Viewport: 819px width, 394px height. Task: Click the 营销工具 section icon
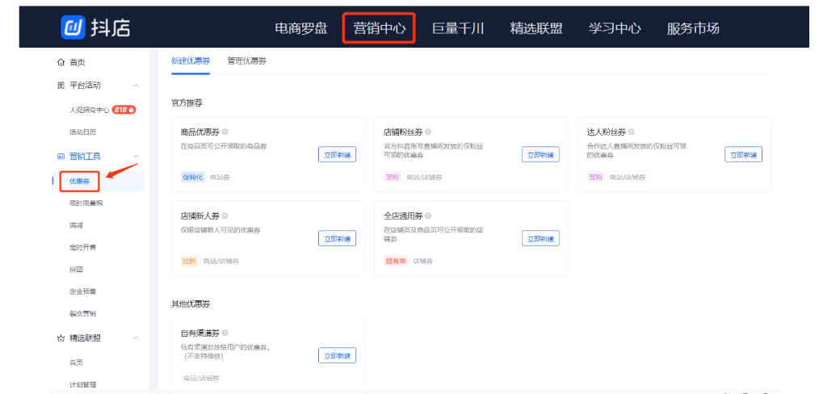[61, 156]
